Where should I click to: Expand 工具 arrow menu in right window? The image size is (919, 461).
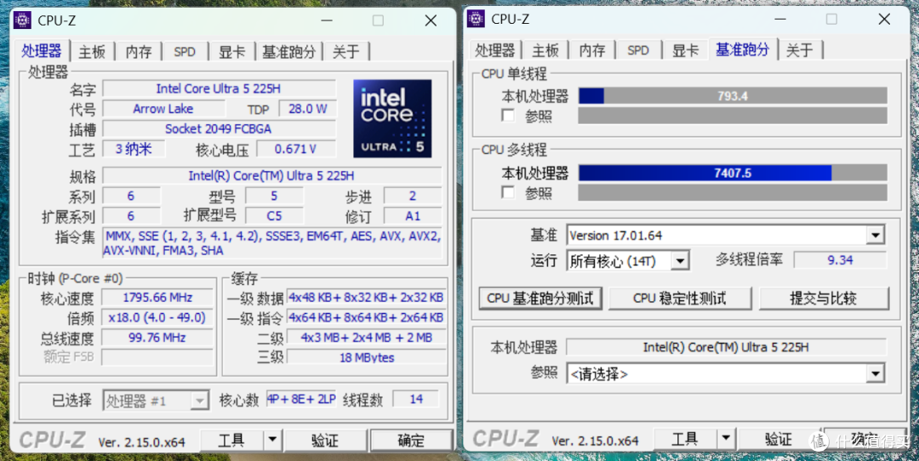tap(726, 438)
